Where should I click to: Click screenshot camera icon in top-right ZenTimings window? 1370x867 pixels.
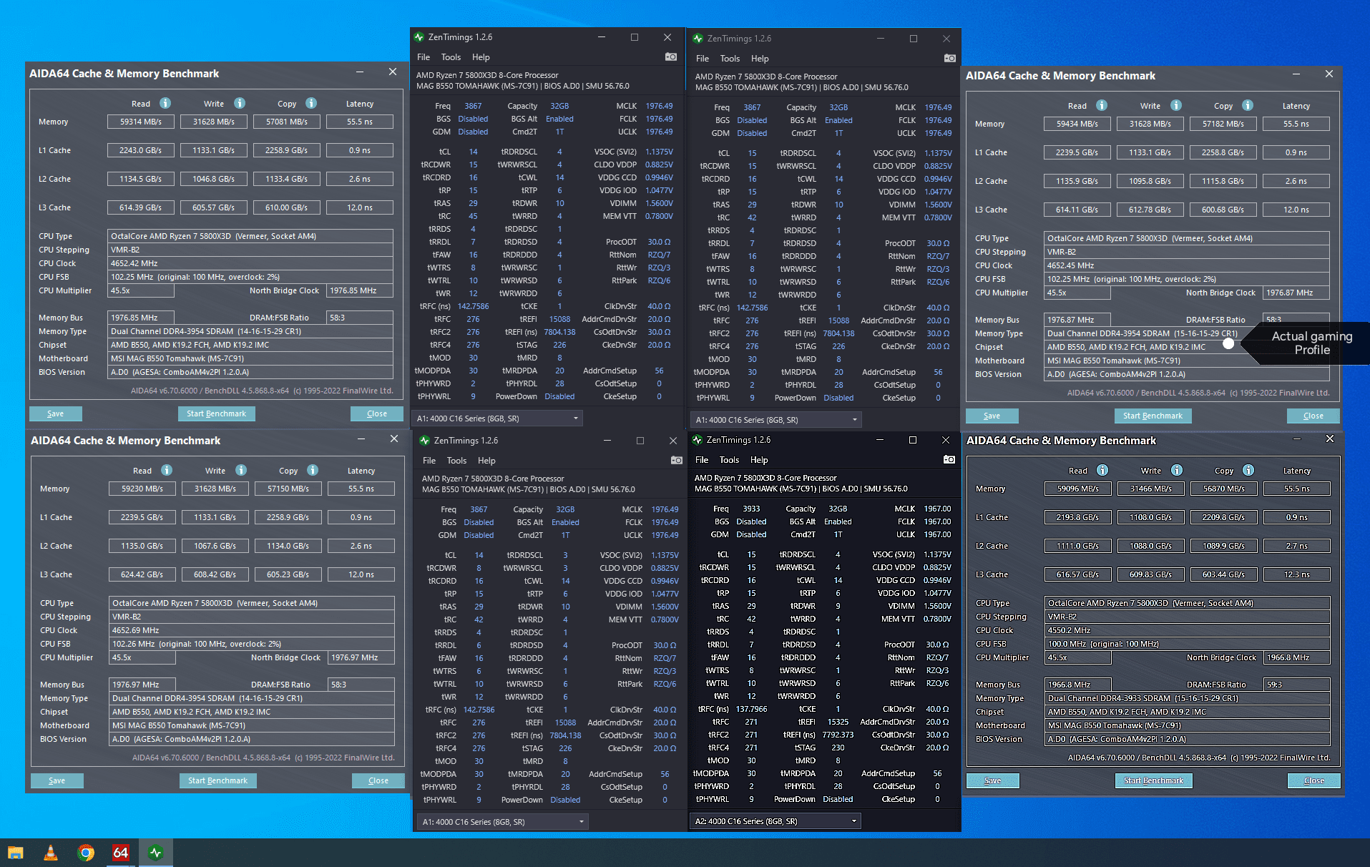(x=950, y=58)
